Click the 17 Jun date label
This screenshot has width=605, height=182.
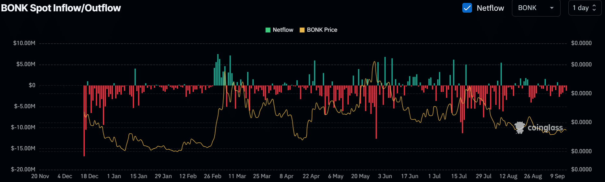(410, 176)
